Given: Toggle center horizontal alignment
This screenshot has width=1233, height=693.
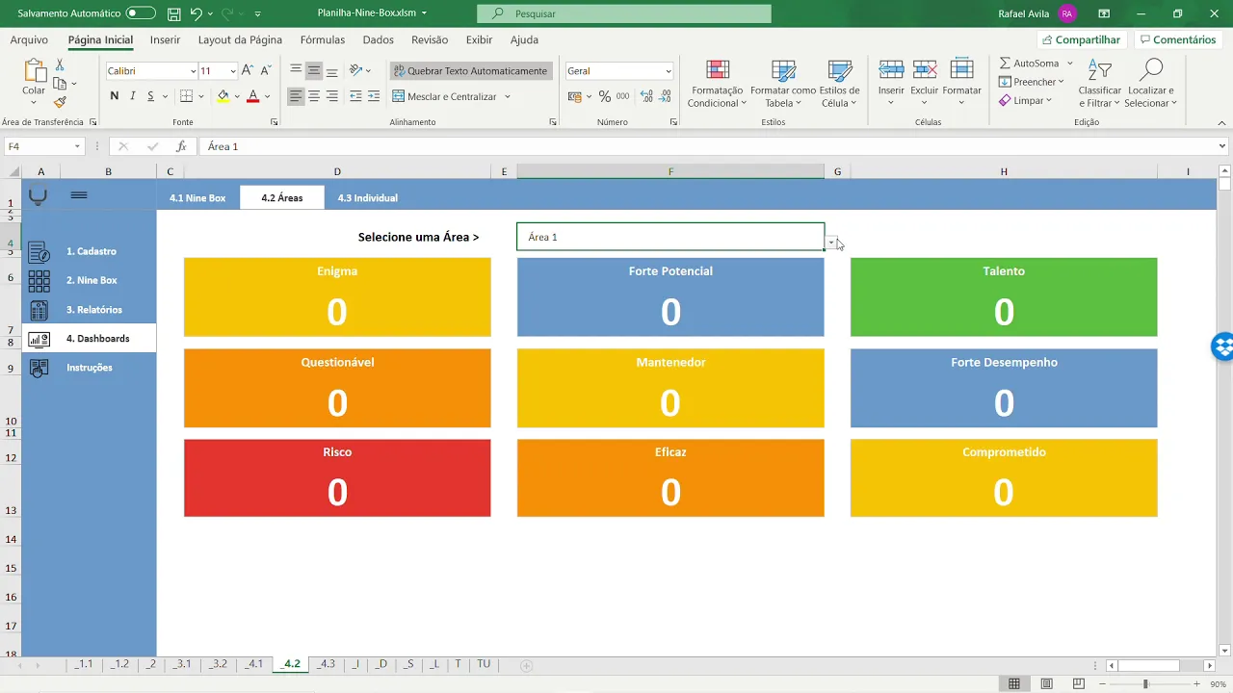Looking at the screenshot, I should click(314, 96).
